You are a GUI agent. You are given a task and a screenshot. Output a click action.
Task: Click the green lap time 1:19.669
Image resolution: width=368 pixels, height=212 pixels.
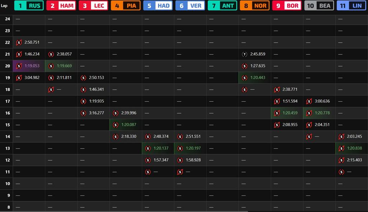64,66
